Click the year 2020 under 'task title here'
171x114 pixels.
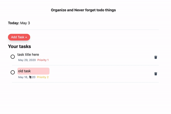point(32,60)
